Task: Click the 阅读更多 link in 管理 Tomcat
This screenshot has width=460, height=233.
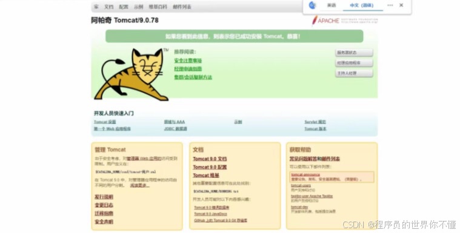Action: click(x=139, y=186)
